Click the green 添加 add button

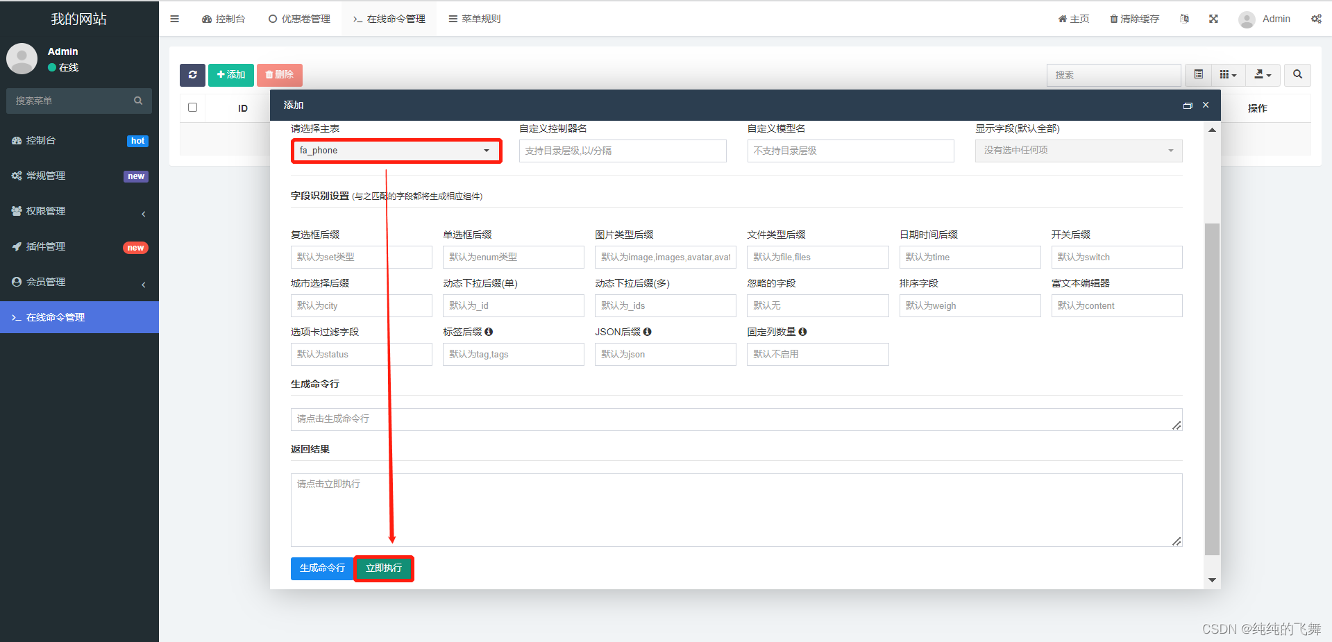[x=230, y=75]
